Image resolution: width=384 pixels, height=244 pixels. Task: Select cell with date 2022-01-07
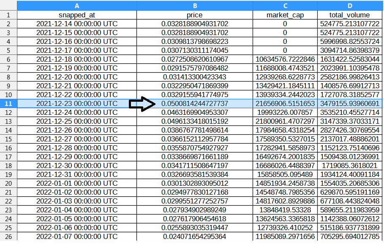pos(77,236)
